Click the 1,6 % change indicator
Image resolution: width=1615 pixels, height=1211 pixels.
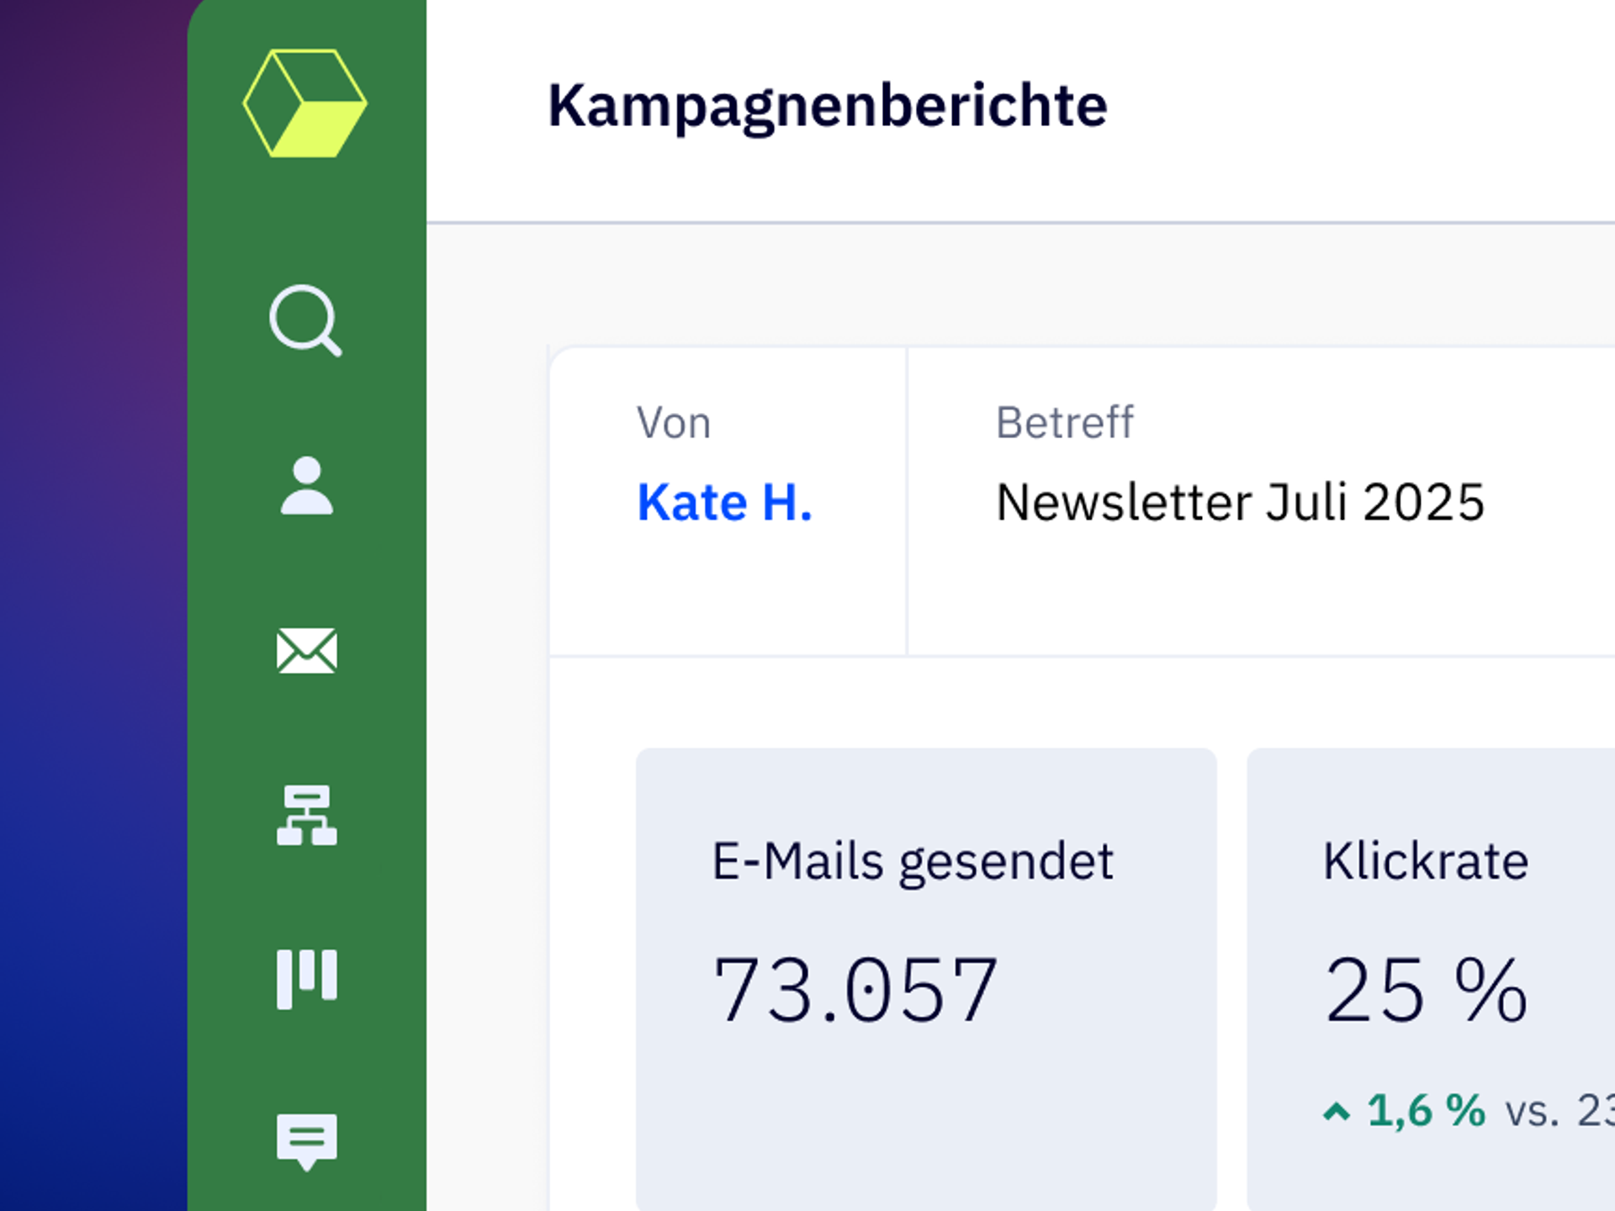click(1426, 1110)
